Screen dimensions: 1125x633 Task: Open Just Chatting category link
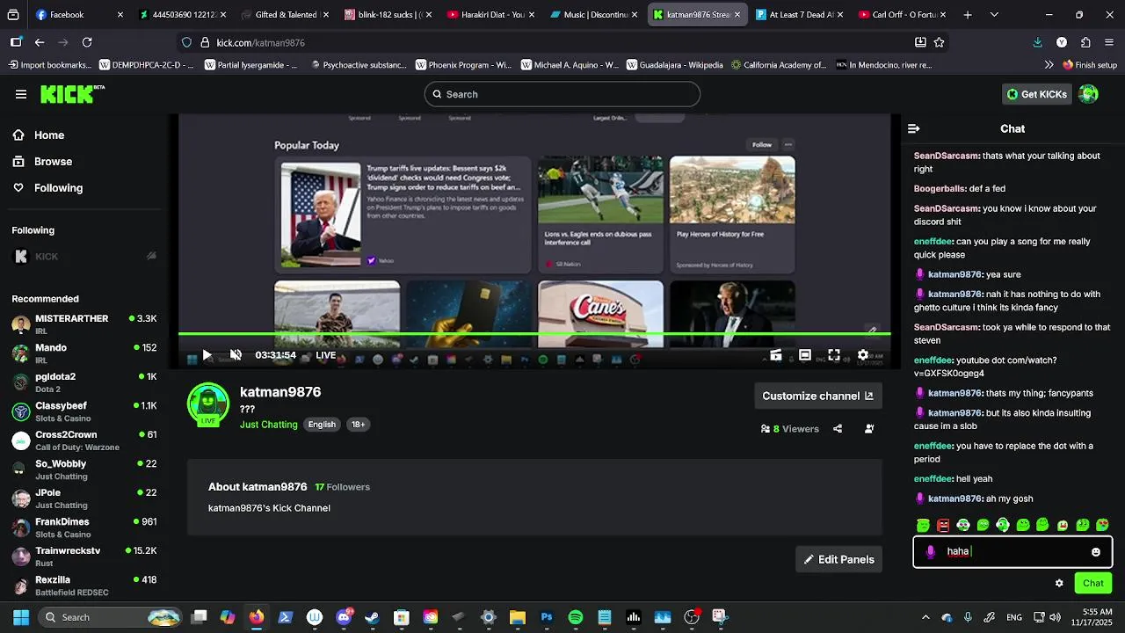click(x=269, y=425)
